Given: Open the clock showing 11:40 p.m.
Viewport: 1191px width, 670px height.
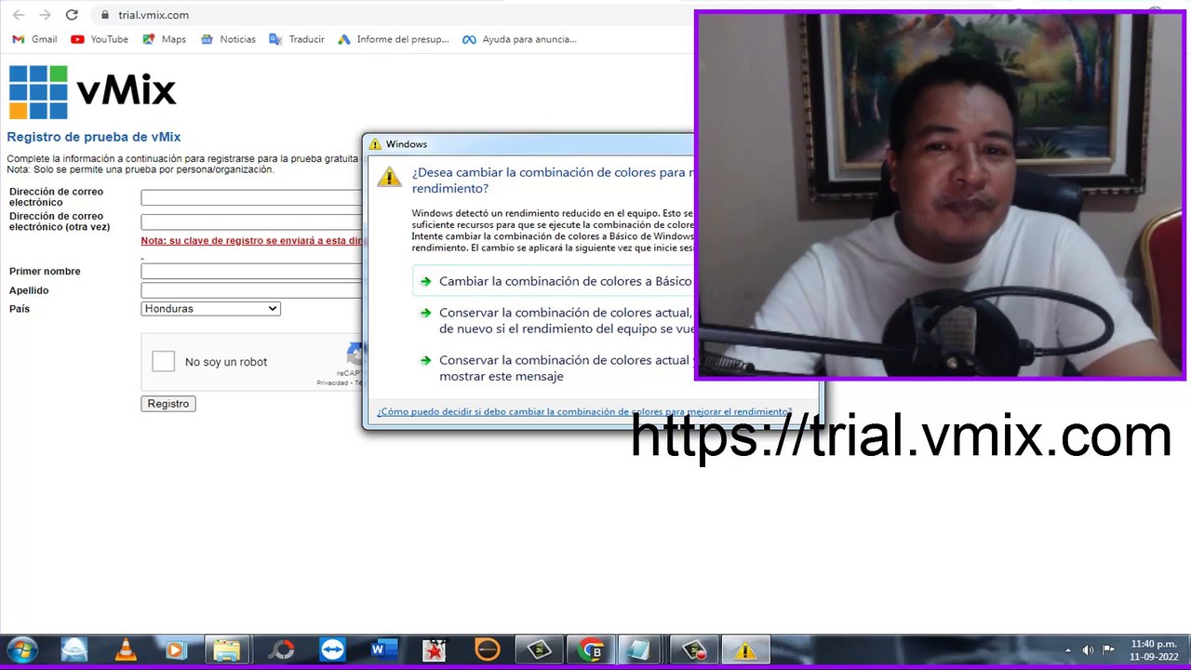Looking at the screenshot, I should pyautogui.click(x=1154, y=650).
